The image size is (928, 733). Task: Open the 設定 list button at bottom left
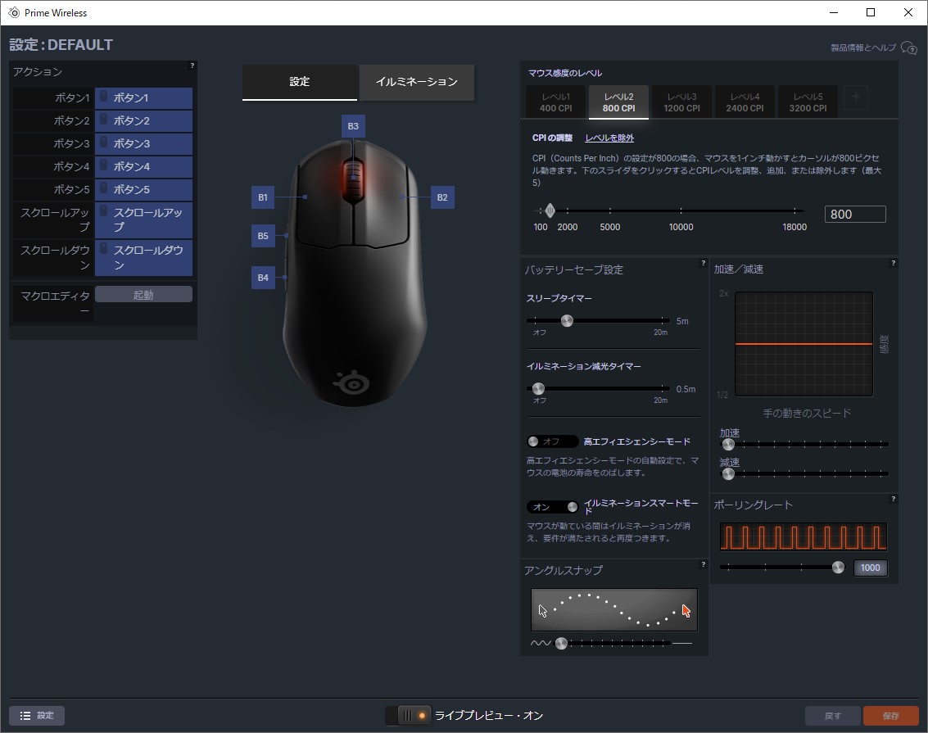pyautogui.click(x=37, y=716)
